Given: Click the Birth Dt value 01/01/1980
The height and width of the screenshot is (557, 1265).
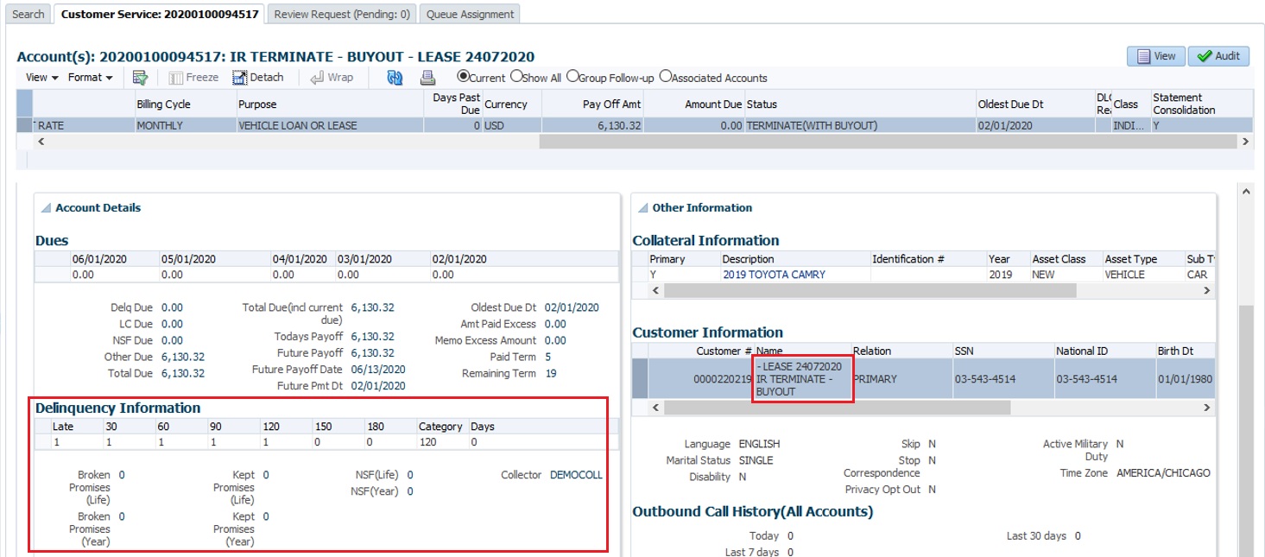Looking at the screenshot, I should tap(1186, 379).
